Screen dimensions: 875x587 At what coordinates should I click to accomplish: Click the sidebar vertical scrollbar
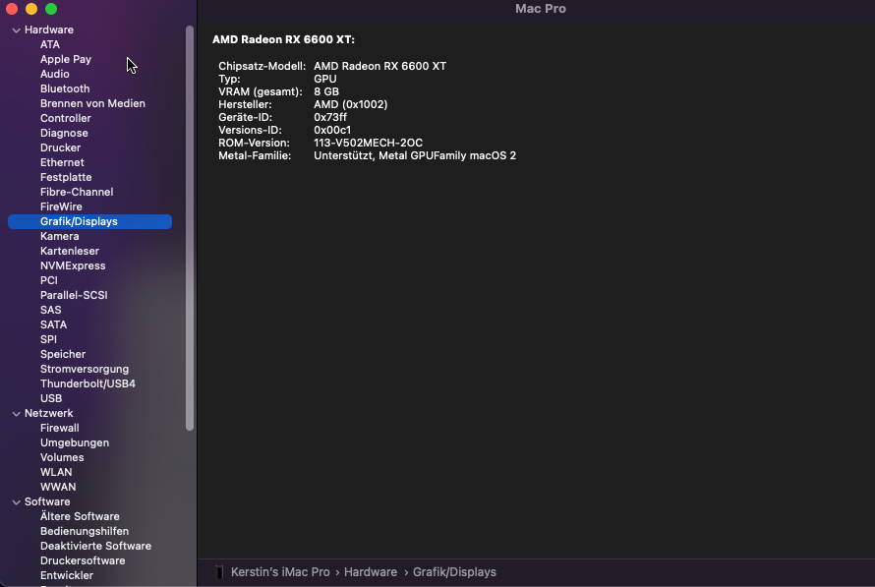click(190, 228)
